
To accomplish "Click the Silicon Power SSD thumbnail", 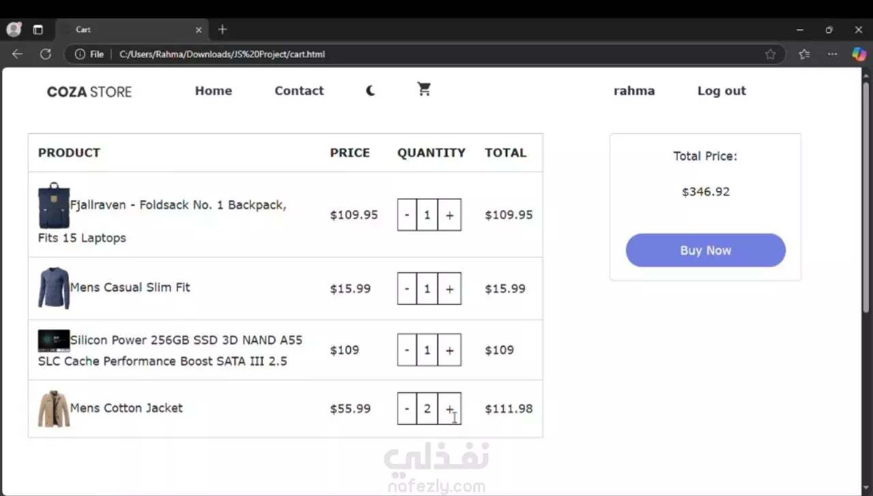I will coord(54,341).
